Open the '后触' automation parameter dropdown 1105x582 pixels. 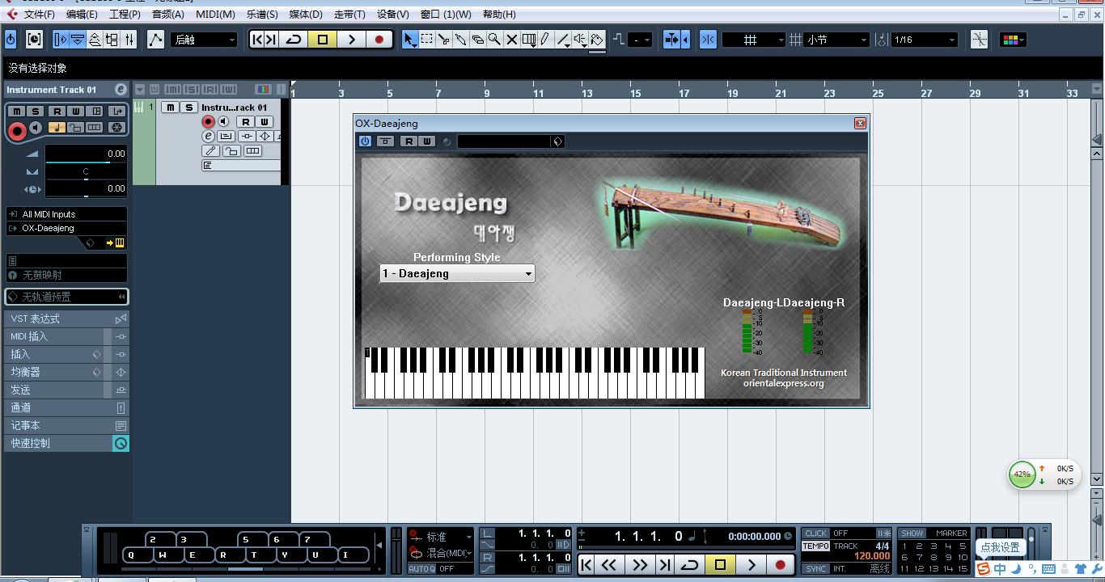[x=204, y=39]
